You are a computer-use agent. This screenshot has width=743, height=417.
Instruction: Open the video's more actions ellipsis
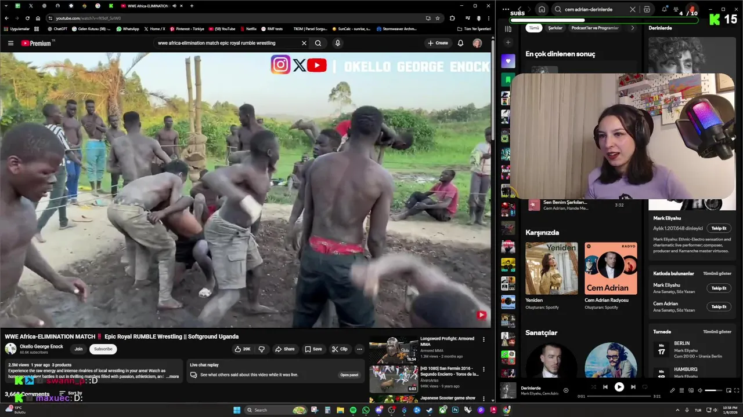click(359, 349)
